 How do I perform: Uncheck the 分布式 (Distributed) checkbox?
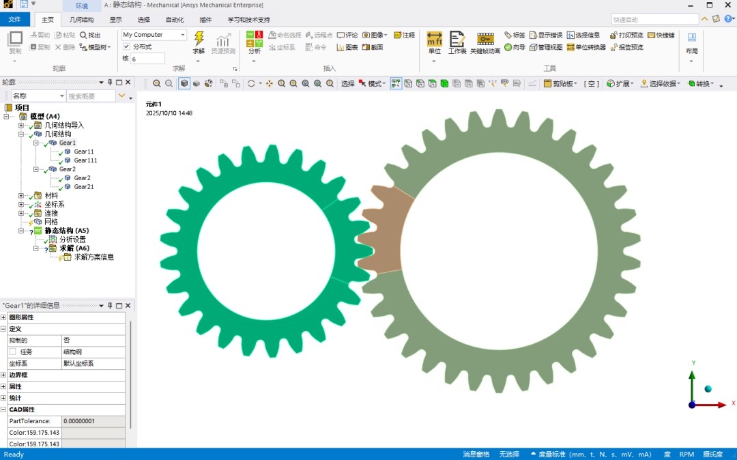click(x=126, y=46)
